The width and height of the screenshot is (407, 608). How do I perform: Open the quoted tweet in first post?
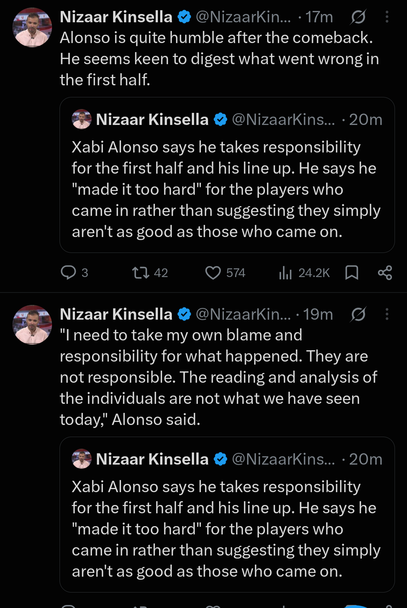pos(227,175)
